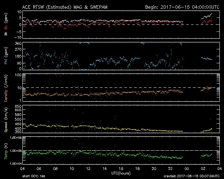Click hour 12 tick label on time axis
Screen dimensions: 224x179
coord(88,169)
